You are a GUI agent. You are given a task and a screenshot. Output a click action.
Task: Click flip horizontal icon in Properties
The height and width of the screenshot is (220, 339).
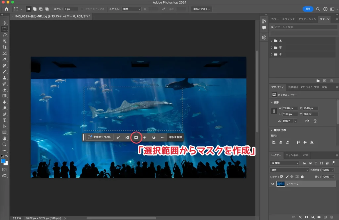(307, 121)
